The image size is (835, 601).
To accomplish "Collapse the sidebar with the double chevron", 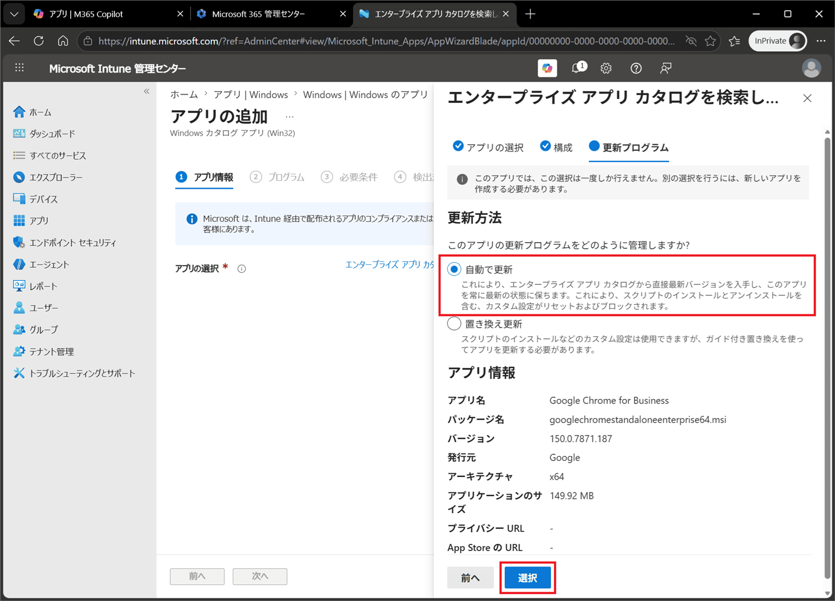I will coord(146,91).
